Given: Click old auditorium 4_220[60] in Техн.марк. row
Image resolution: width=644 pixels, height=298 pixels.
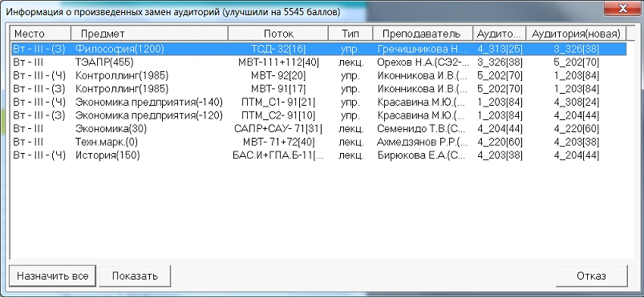Looking at the screenshot, I should pyautogui.click(x=500, y=142).
